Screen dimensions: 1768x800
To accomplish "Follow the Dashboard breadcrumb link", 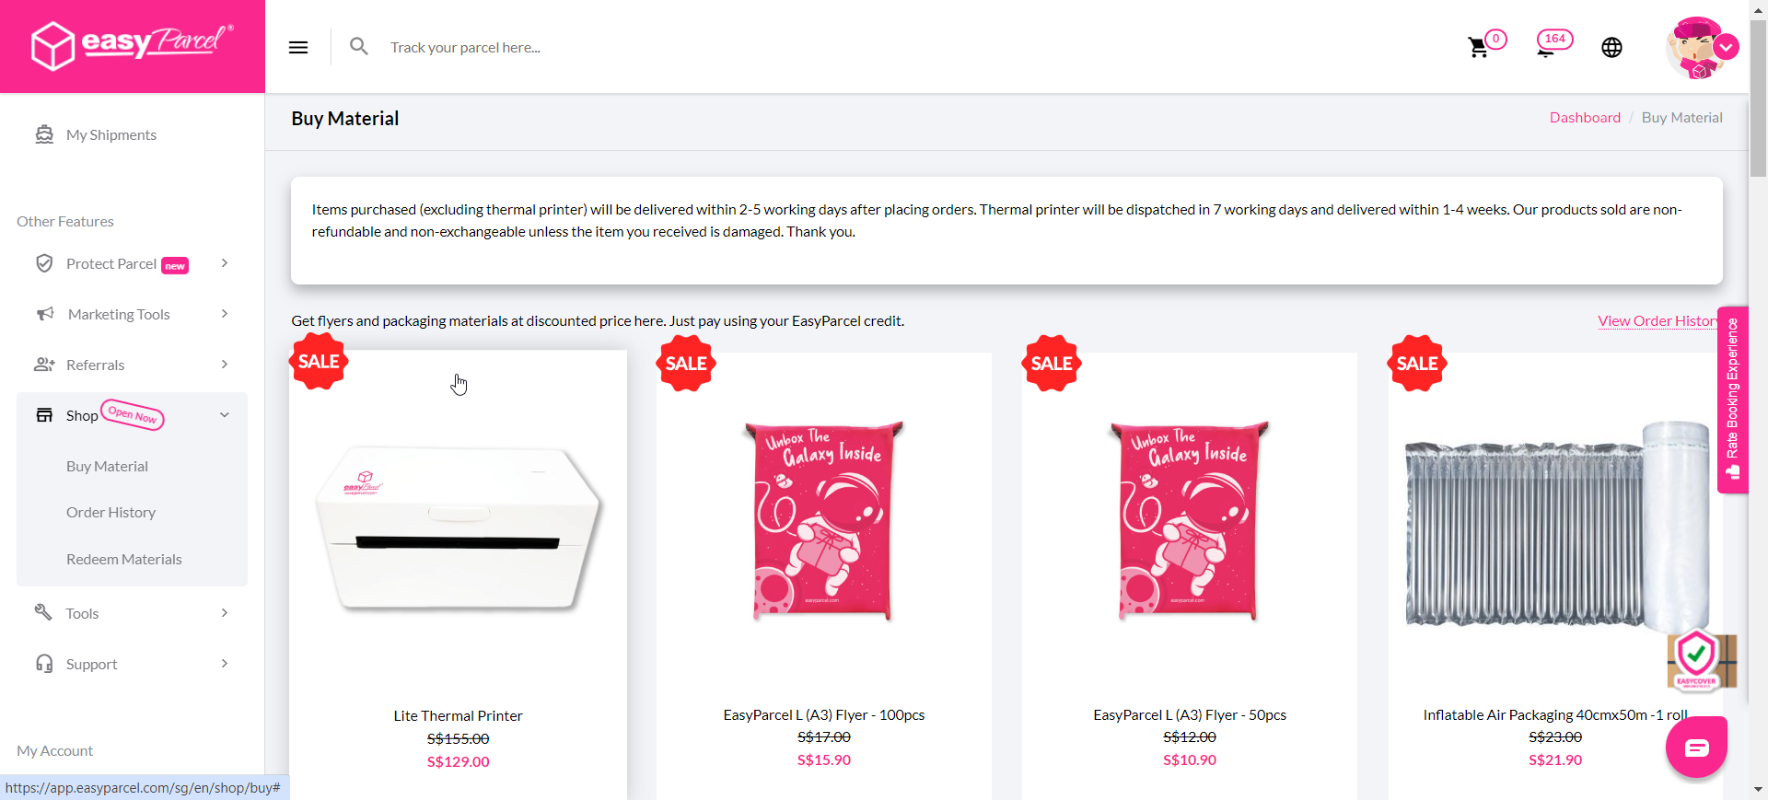I will pos(1585,118).
